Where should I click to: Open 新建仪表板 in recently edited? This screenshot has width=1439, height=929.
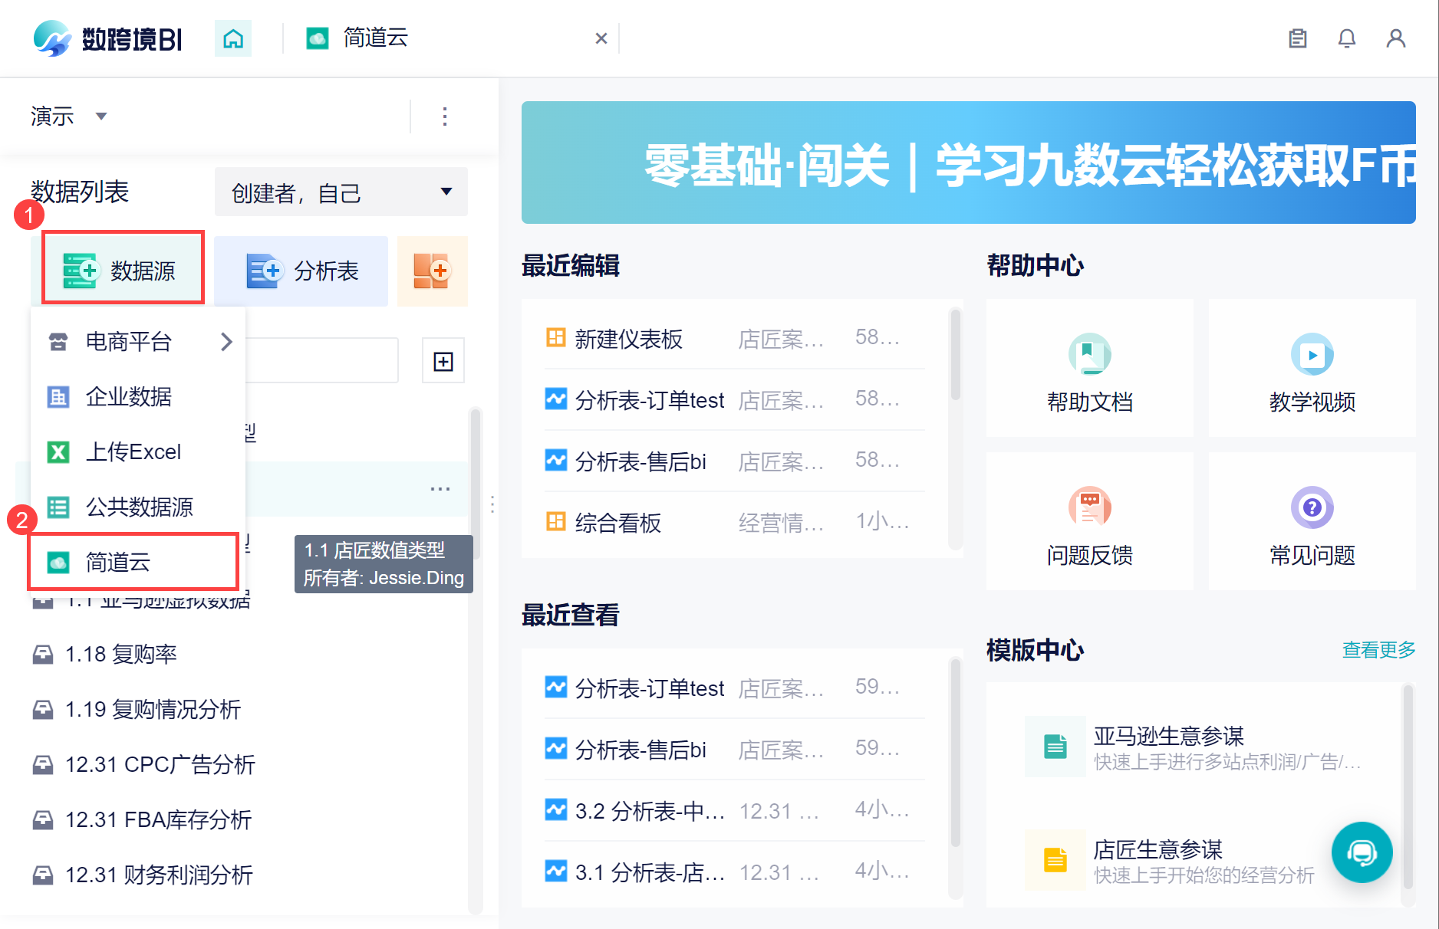[x=734, y=338]
